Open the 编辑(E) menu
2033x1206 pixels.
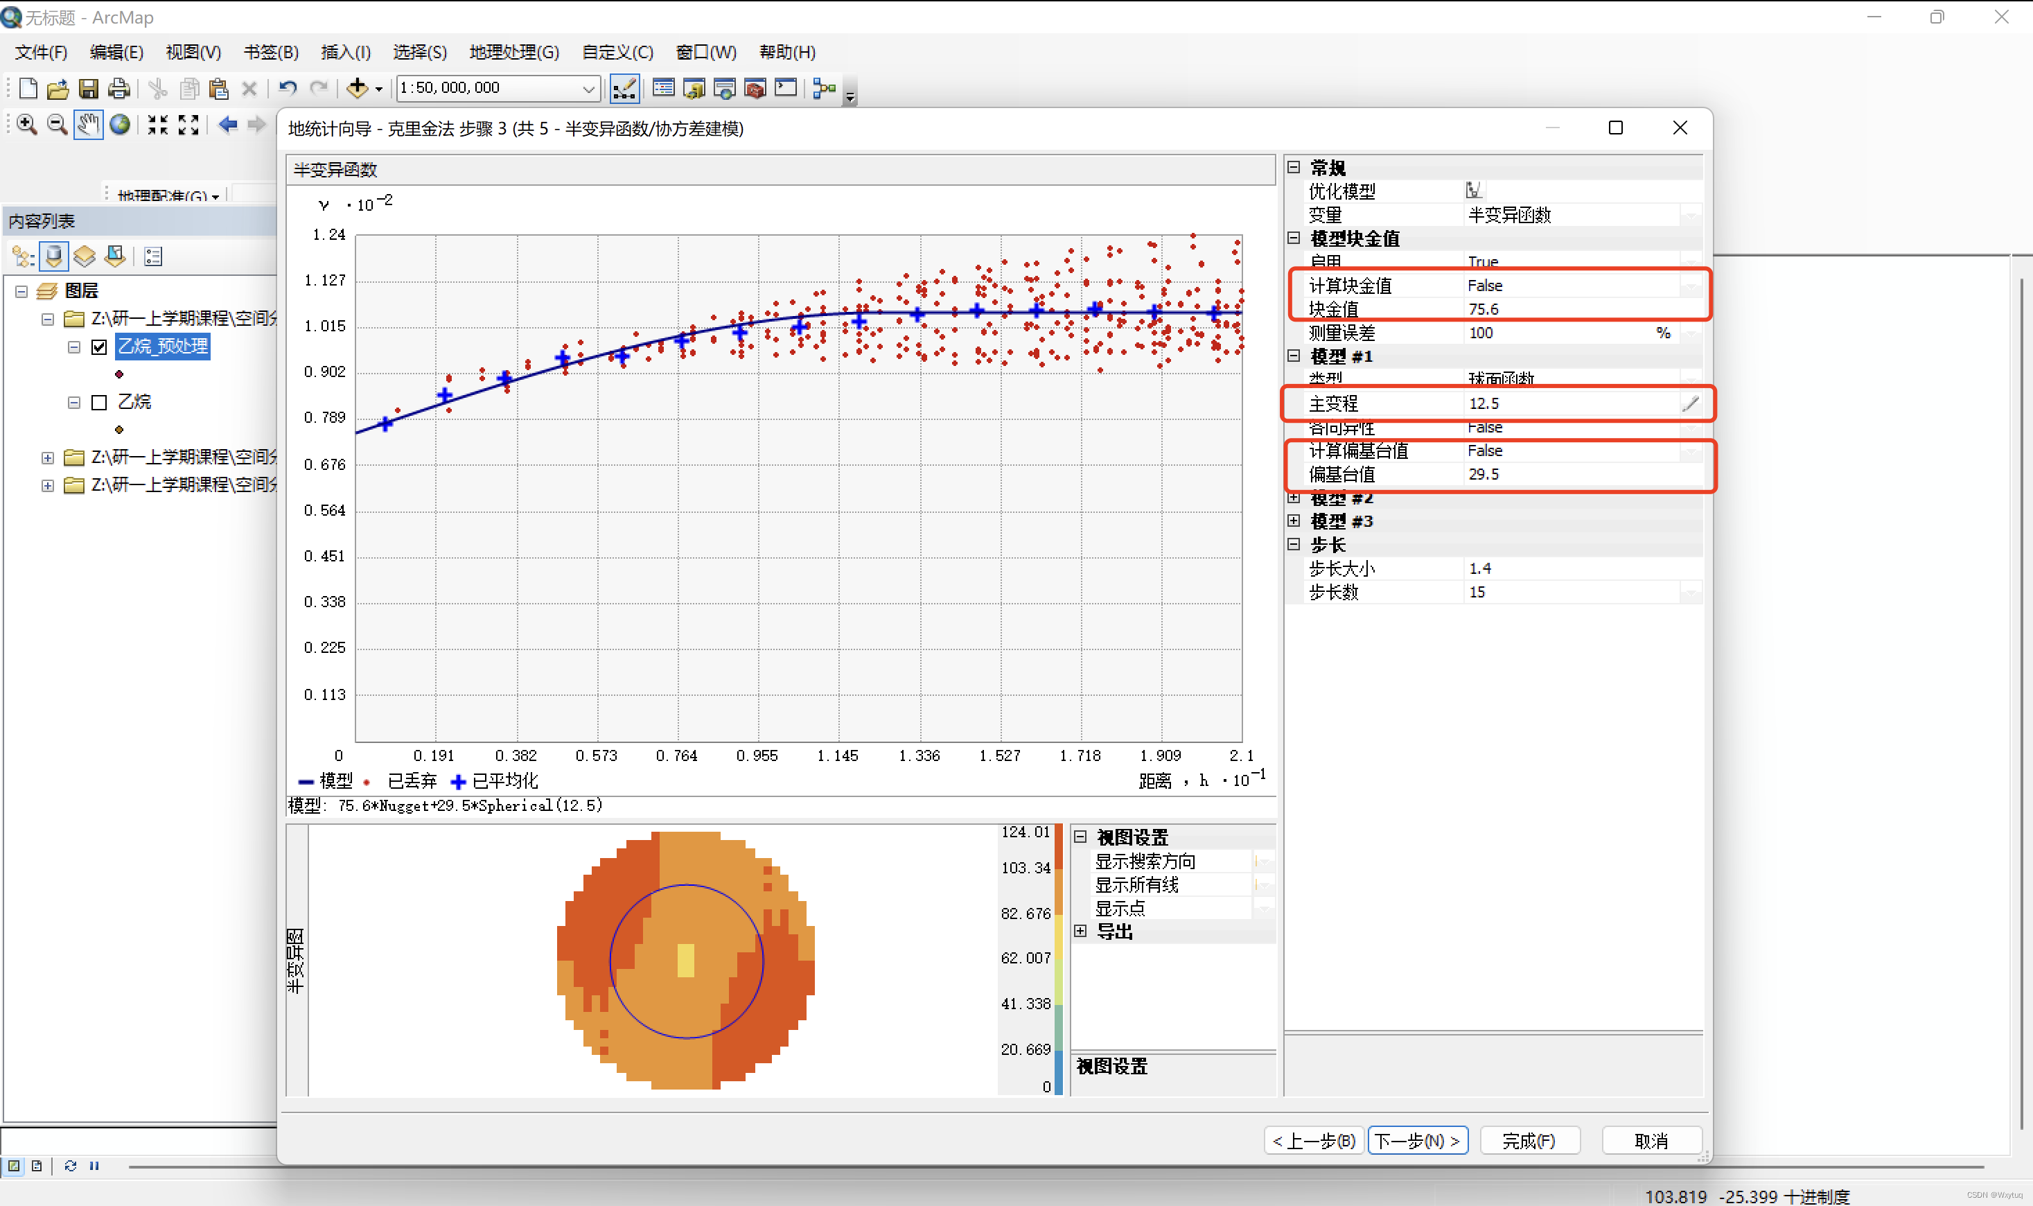click(116, 52)
